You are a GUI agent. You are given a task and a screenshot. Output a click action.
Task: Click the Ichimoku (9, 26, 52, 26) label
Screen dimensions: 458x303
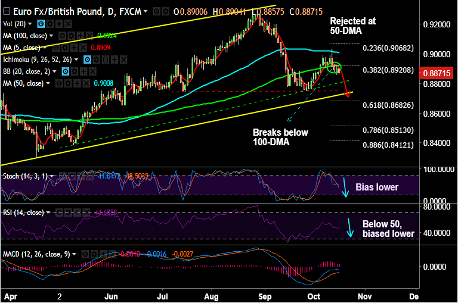pyautogui.click(x=38, y=60)
